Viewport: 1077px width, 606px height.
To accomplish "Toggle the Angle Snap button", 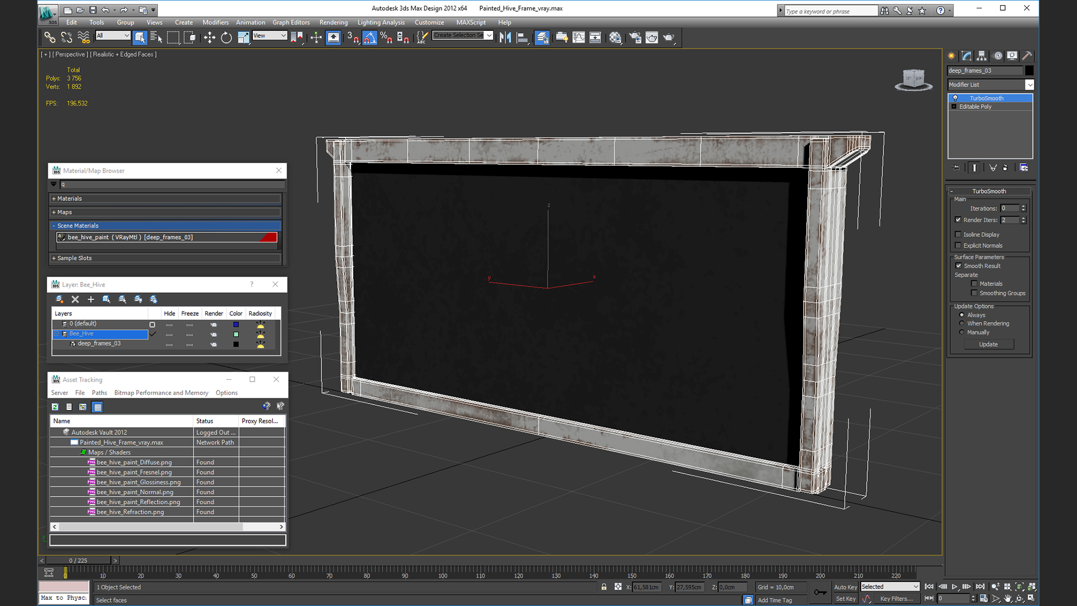I will 370,38.
